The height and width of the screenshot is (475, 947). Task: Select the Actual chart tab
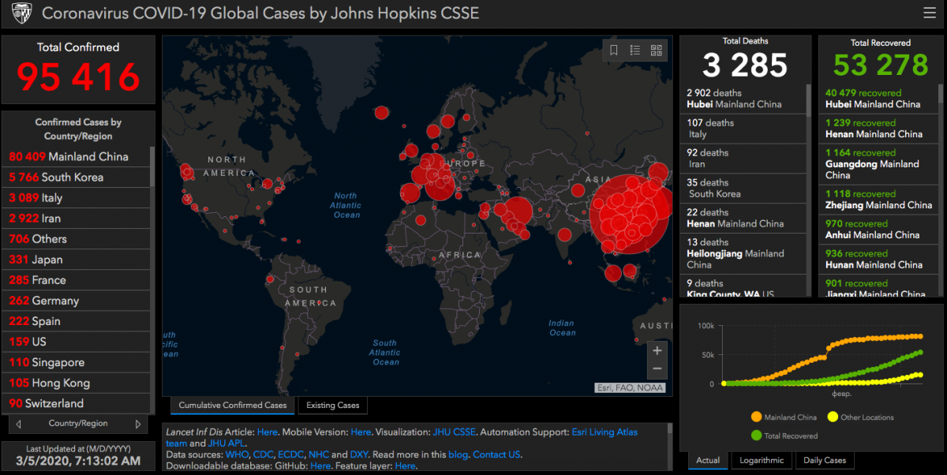click(x=708, y=461)
